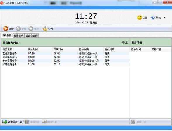The width and height of the screenshot is (172, 131).
Task: Click the orange 开始 play icon
Action: (x=6, y=29)
